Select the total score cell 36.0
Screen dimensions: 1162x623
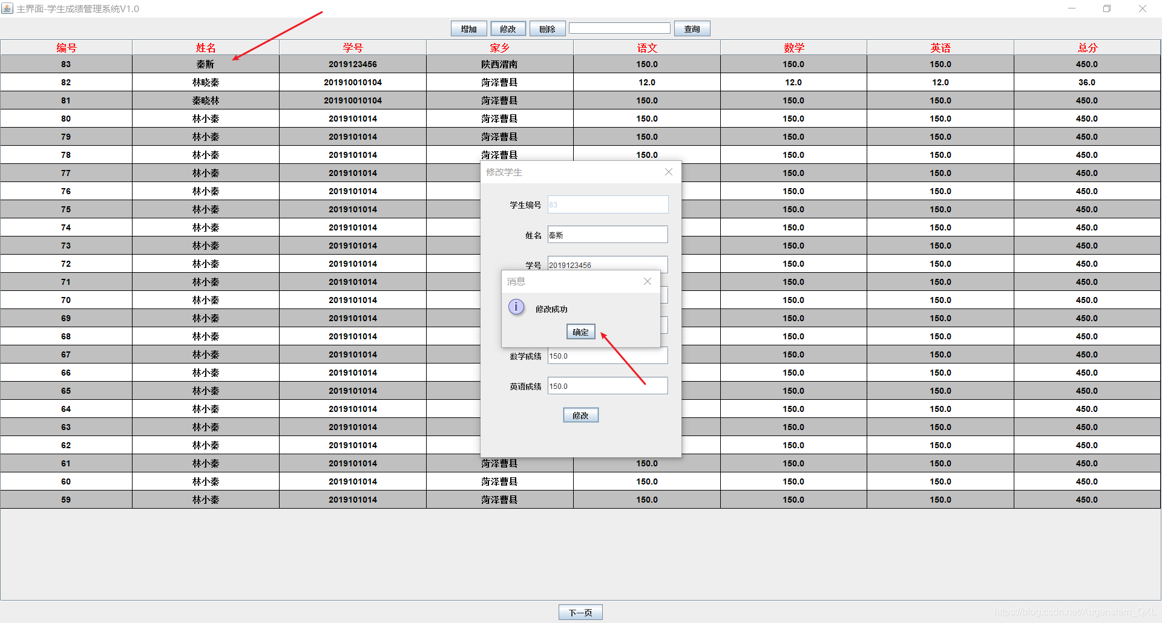click(x=1087, y=82)
